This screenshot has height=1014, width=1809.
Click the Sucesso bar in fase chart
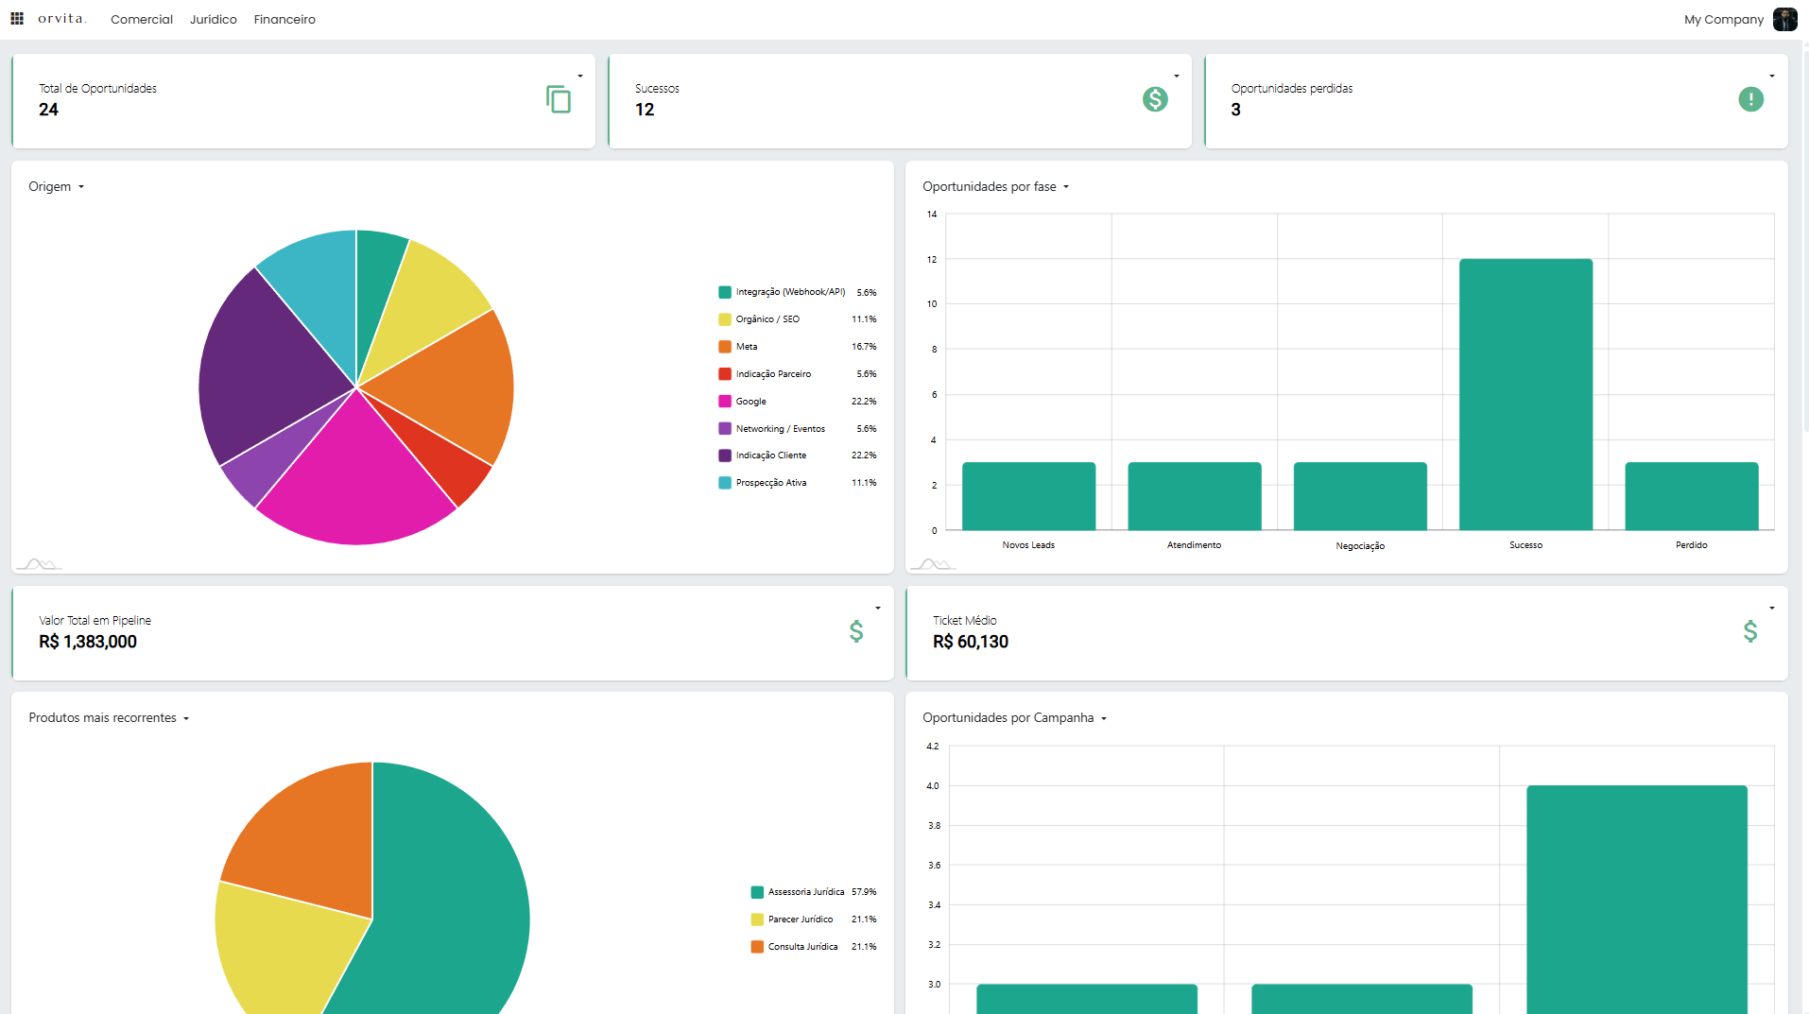[x=1525, y=394]
